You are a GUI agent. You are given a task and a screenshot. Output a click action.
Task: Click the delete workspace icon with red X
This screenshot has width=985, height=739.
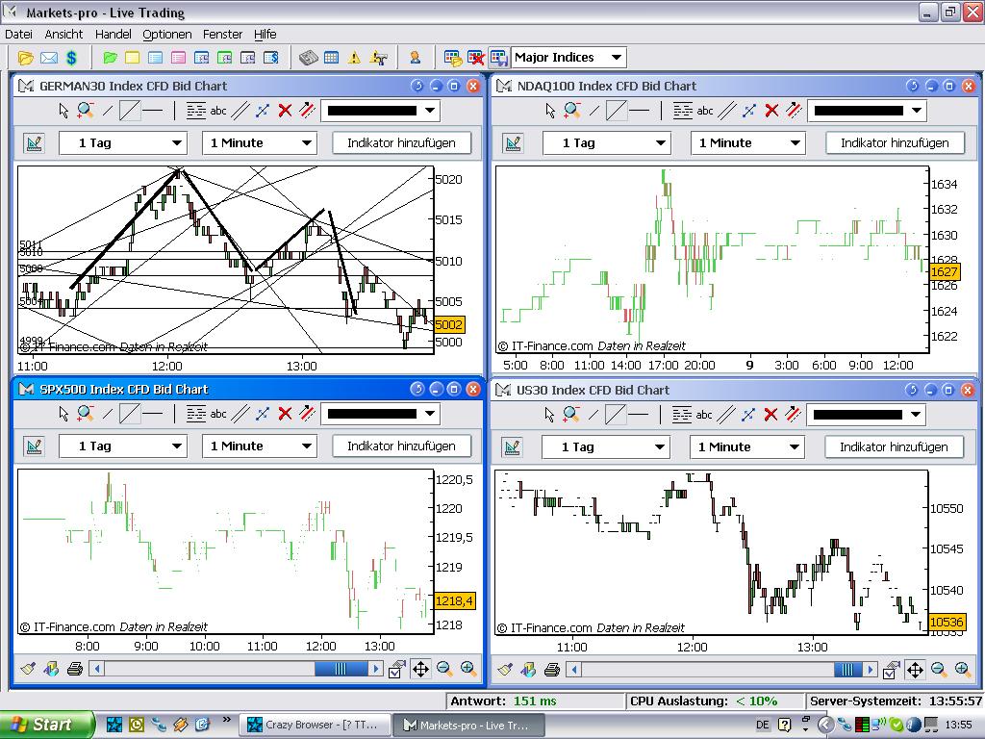click(x=475, y=58)
